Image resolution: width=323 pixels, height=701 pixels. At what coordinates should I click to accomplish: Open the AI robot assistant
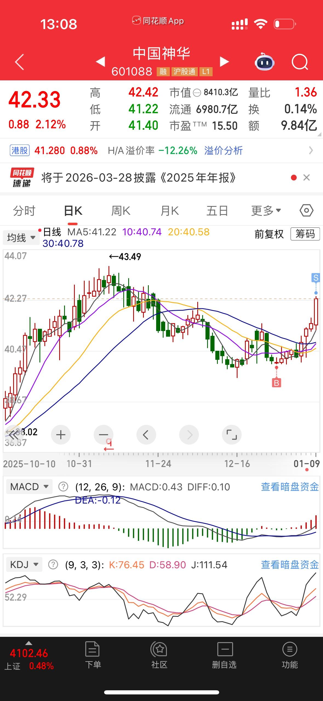pos(264,62)
